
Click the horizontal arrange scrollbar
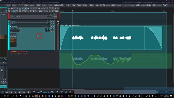(x=73, y=89)
